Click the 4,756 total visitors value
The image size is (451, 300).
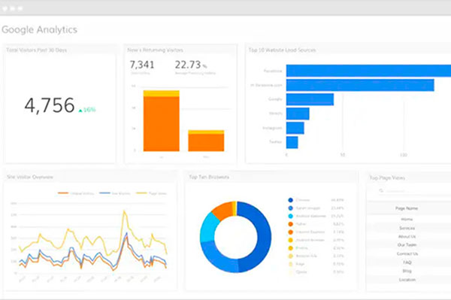click(x=50, y=105)
